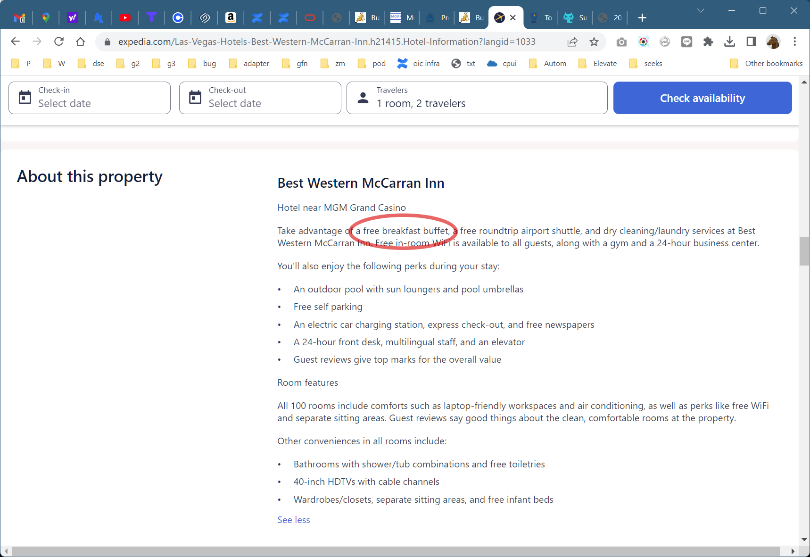Open the Check-in date picker

click(90, 98)
